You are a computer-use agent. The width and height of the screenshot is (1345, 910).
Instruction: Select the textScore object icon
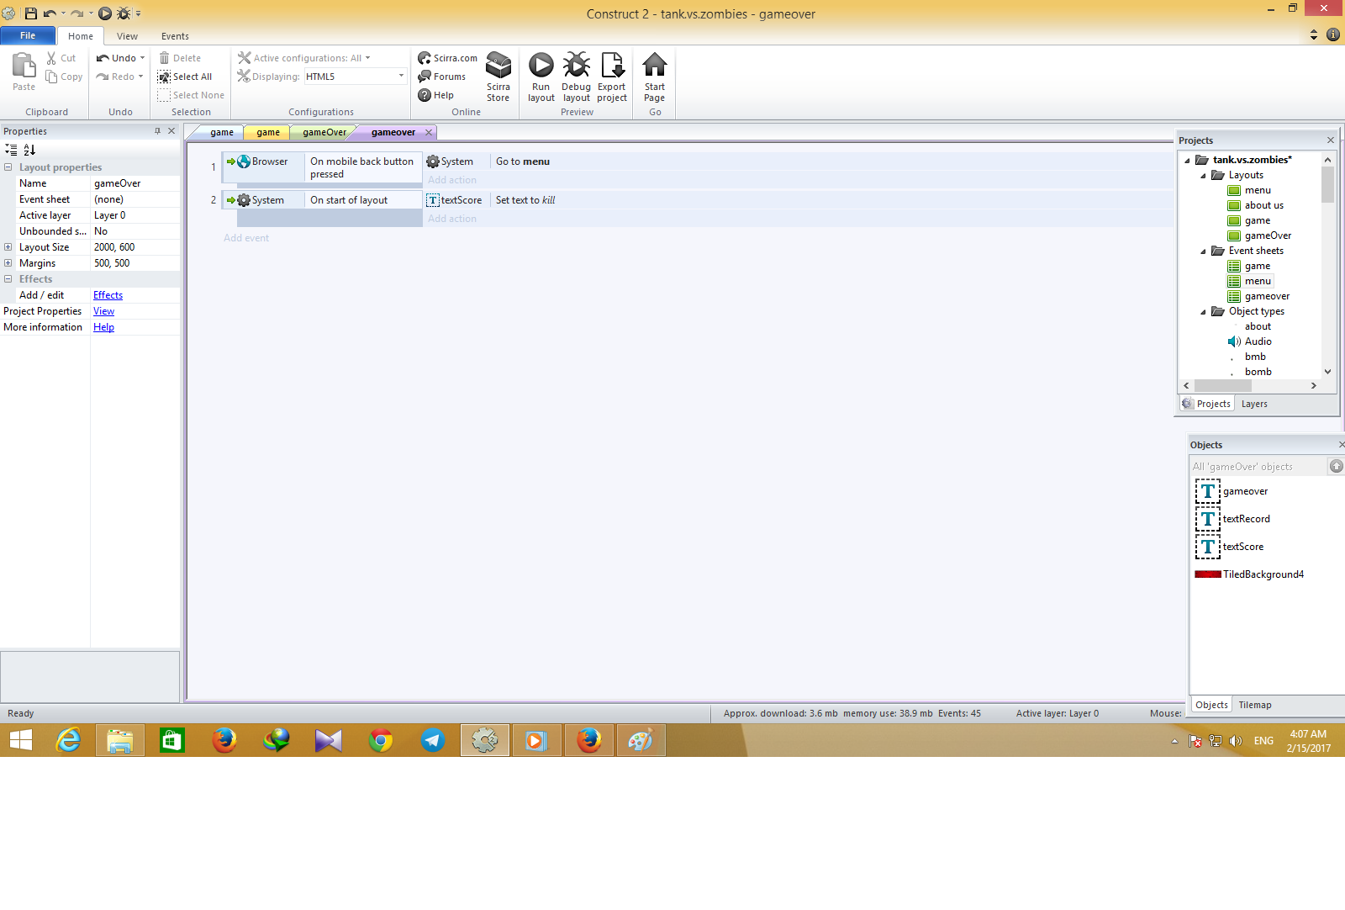[1208, 547]
